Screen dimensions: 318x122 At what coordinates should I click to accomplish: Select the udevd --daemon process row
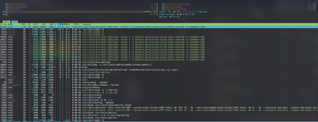coord(159,83)
